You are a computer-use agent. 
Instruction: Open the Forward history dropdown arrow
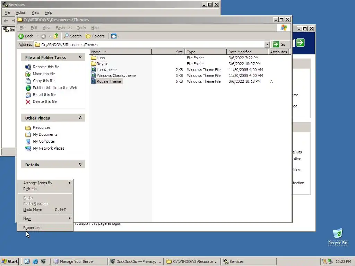[50, 36]
